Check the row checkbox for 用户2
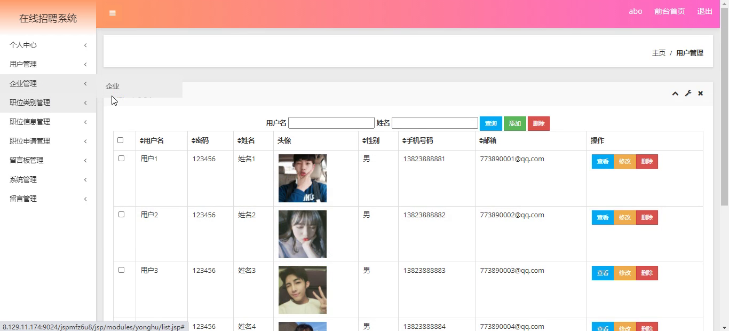This screenshot has height=331, width=729. point(122,215)
